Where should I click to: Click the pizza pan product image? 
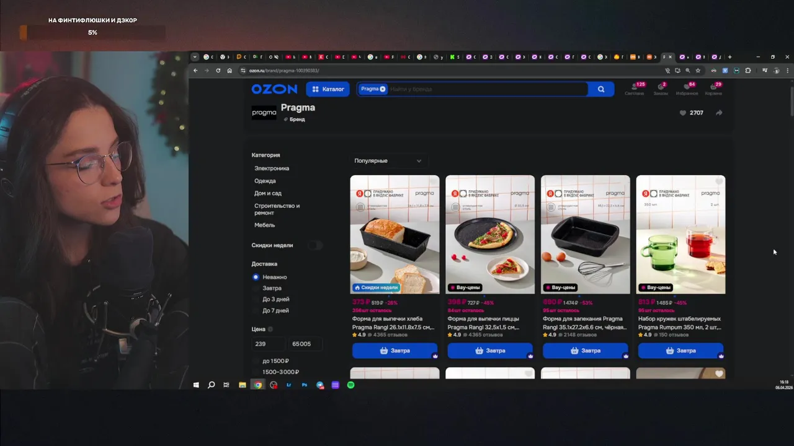(x=490, y=234)
